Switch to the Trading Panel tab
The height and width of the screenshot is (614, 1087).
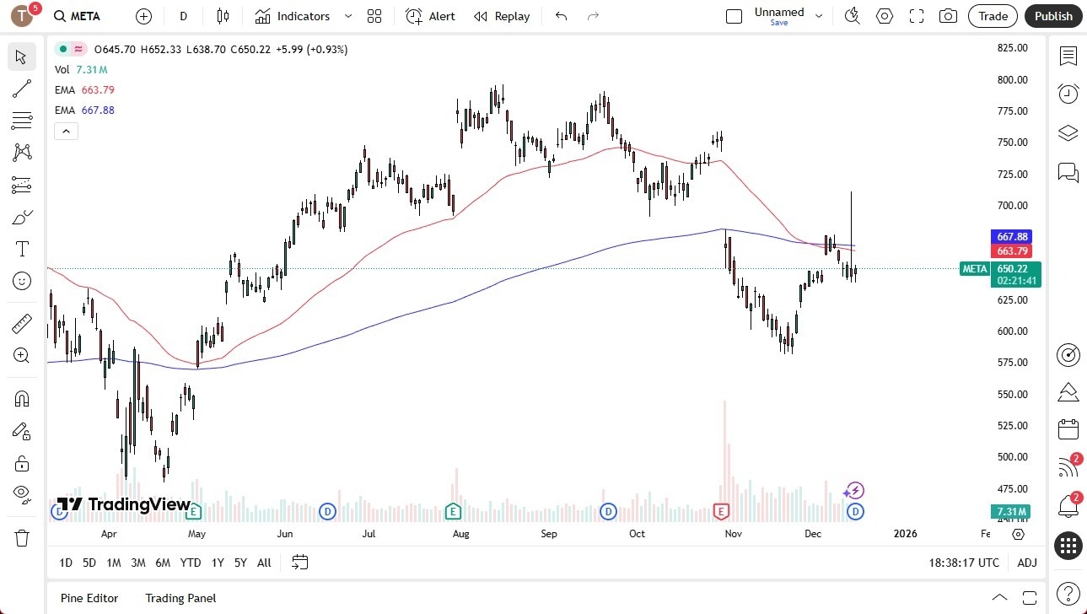[180, 598]
